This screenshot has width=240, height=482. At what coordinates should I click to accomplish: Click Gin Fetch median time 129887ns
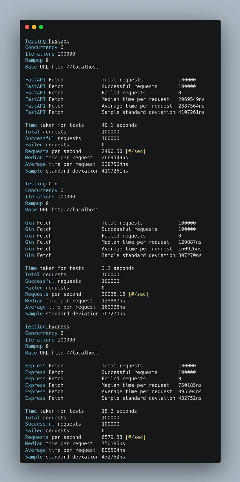(190, 242)
